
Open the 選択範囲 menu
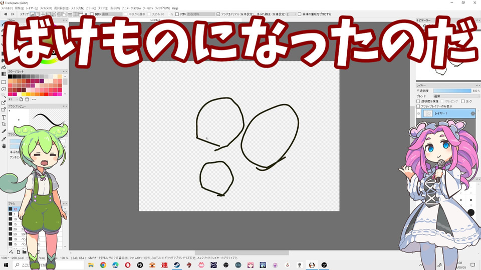tap(62, 8)
